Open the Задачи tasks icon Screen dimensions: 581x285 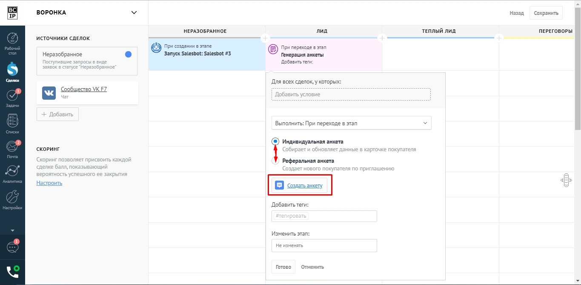point(12,96)
